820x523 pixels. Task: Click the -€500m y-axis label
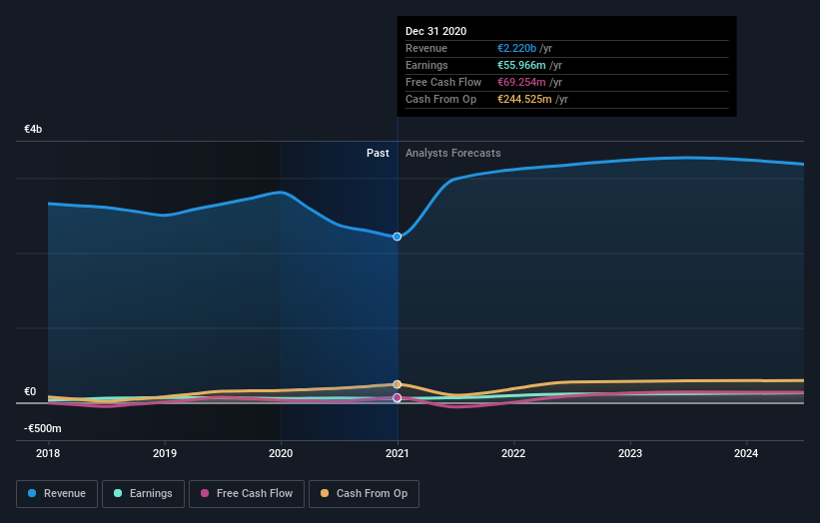click(42, 428)
